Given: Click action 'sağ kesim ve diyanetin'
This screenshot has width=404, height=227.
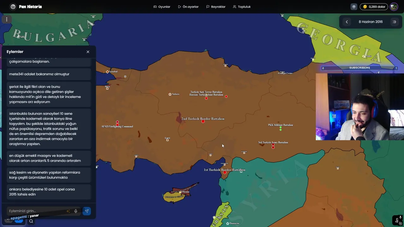Looking at the screenshot, I should click(x=49, y=175).
